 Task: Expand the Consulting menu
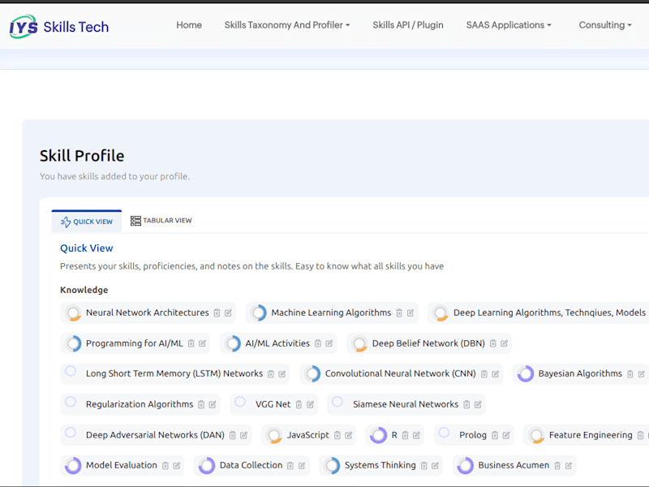(x=605, y=25)
